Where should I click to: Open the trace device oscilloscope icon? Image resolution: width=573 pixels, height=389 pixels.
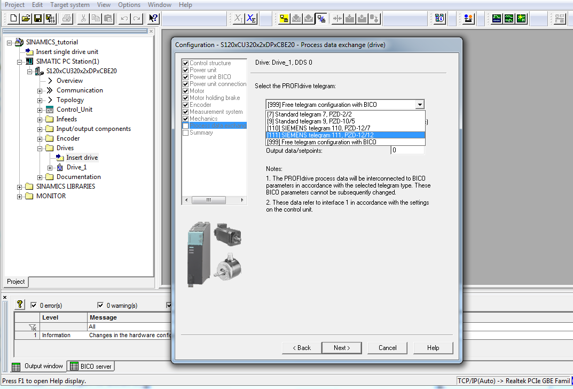click(x=497, y=18)
